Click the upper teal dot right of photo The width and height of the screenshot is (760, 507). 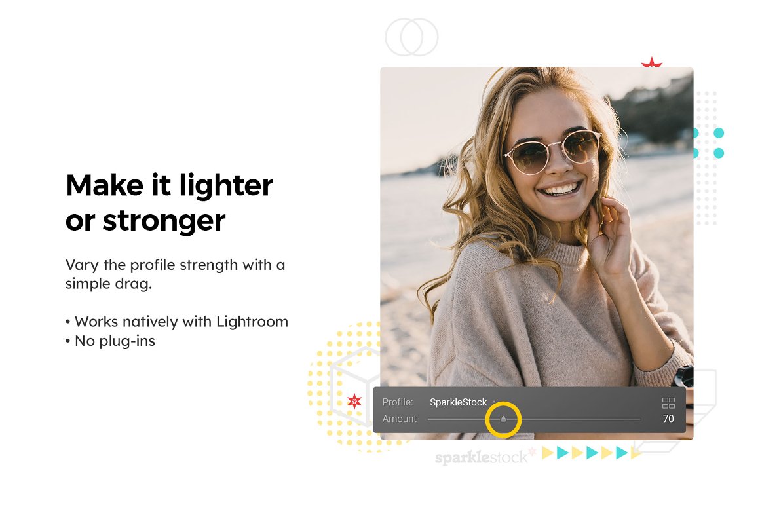coord(719,133)
